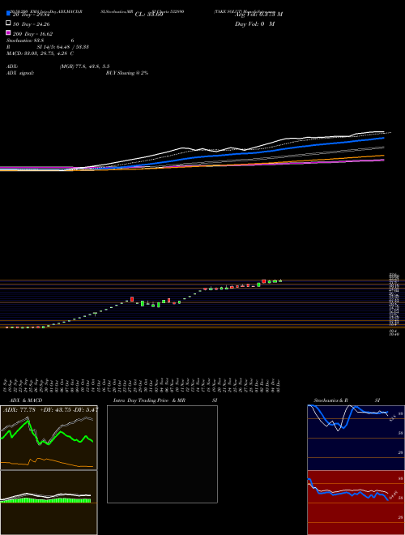
Task: Click the 'BUY Slowing @ 2%' signal text
Action: tap(127, 73)
